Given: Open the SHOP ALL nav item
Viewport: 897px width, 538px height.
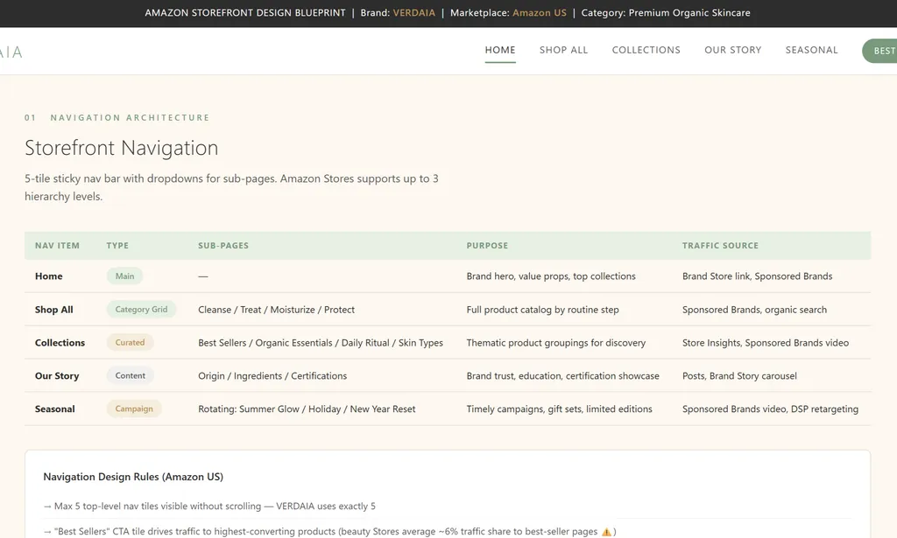Looking at the screenshot, I should [x=563, y=50].
